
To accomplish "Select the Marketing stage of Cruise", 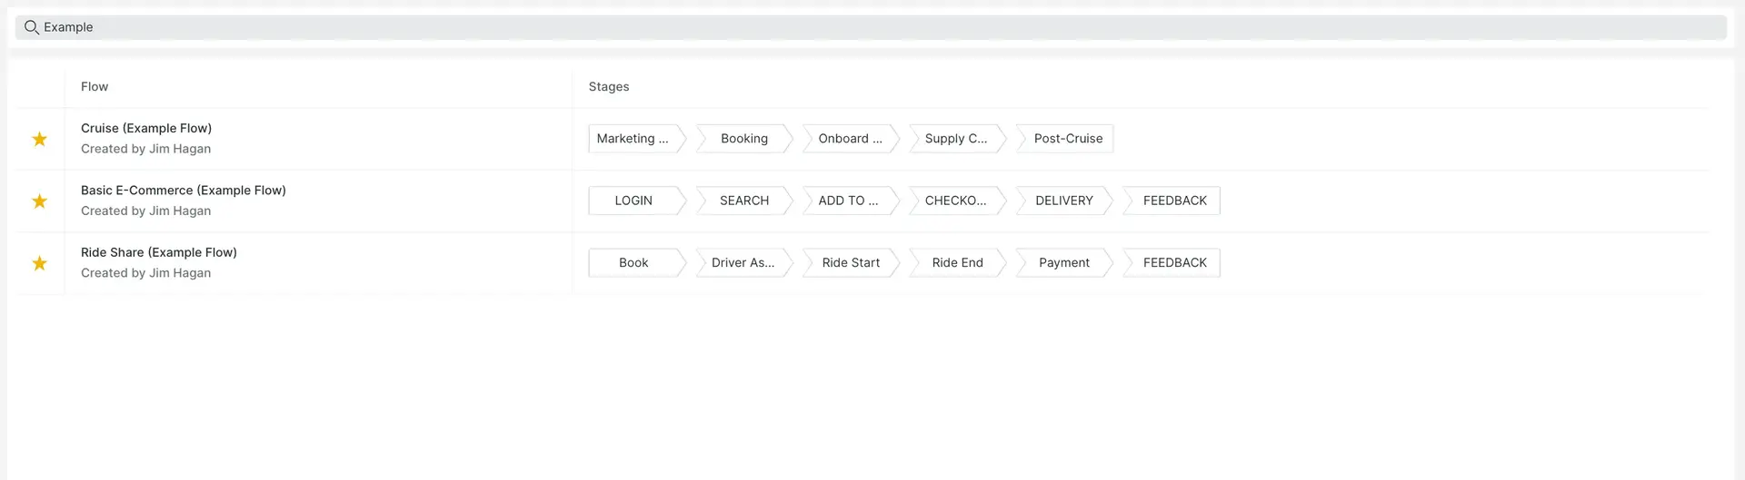I will (633, 139).
